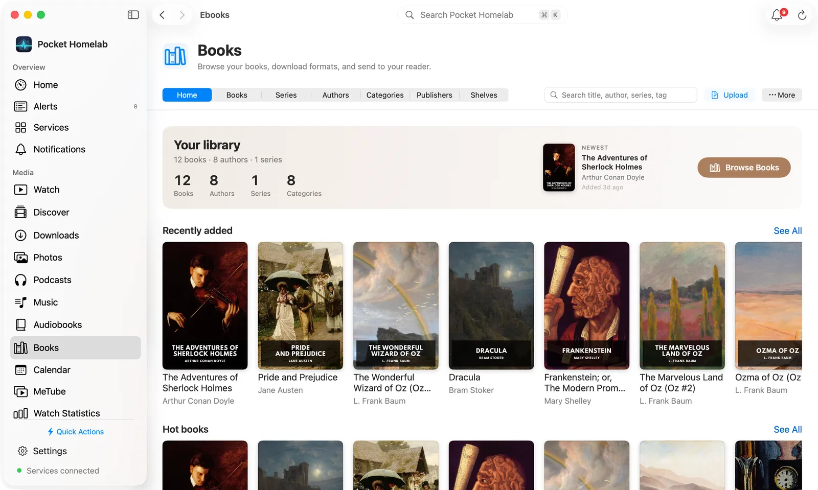The width and height of the screenshot is (818, 490).
Task: Focus the search title, author field
Action: coord(620,95)
